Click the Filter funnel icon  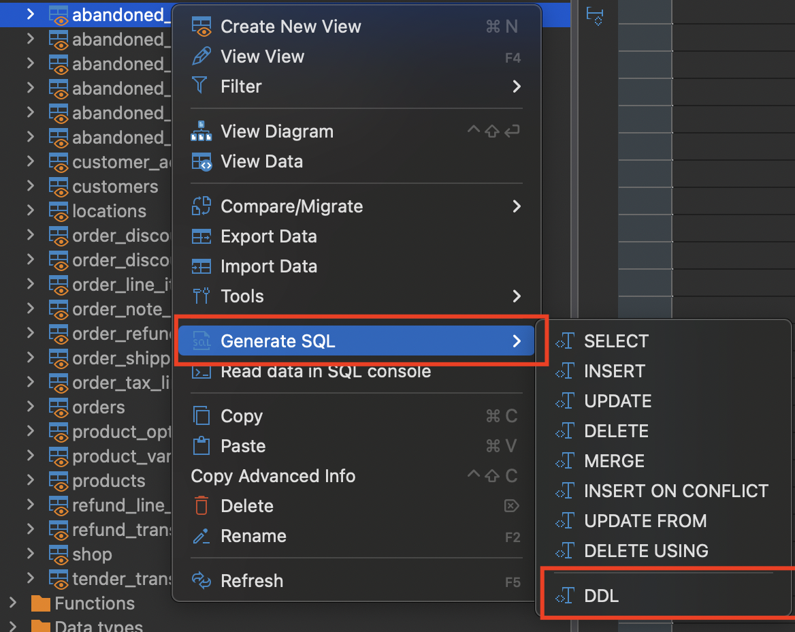click(200, 86)
